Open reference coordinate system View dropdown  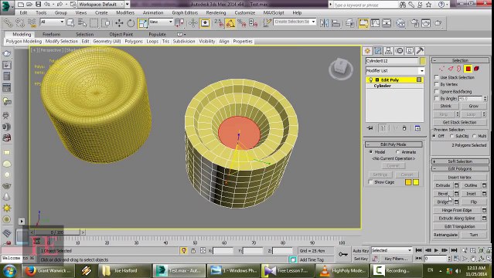tap(161, 22)
